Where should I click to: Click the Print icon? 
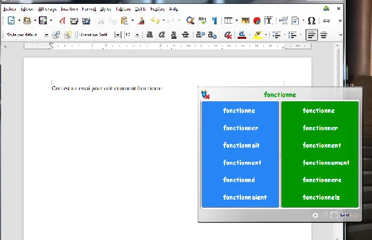pyautogui.click(x=74, y=21)
